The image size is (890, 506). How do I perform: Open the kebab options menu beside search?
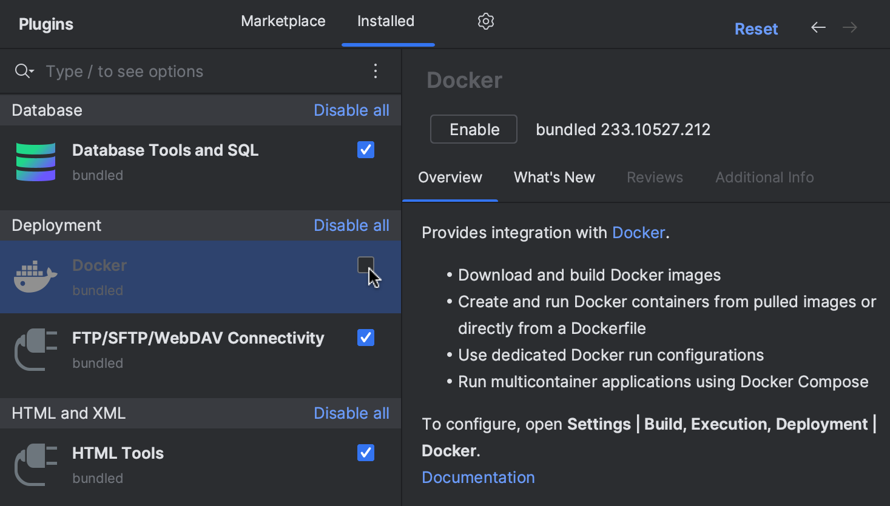[375, 71]
